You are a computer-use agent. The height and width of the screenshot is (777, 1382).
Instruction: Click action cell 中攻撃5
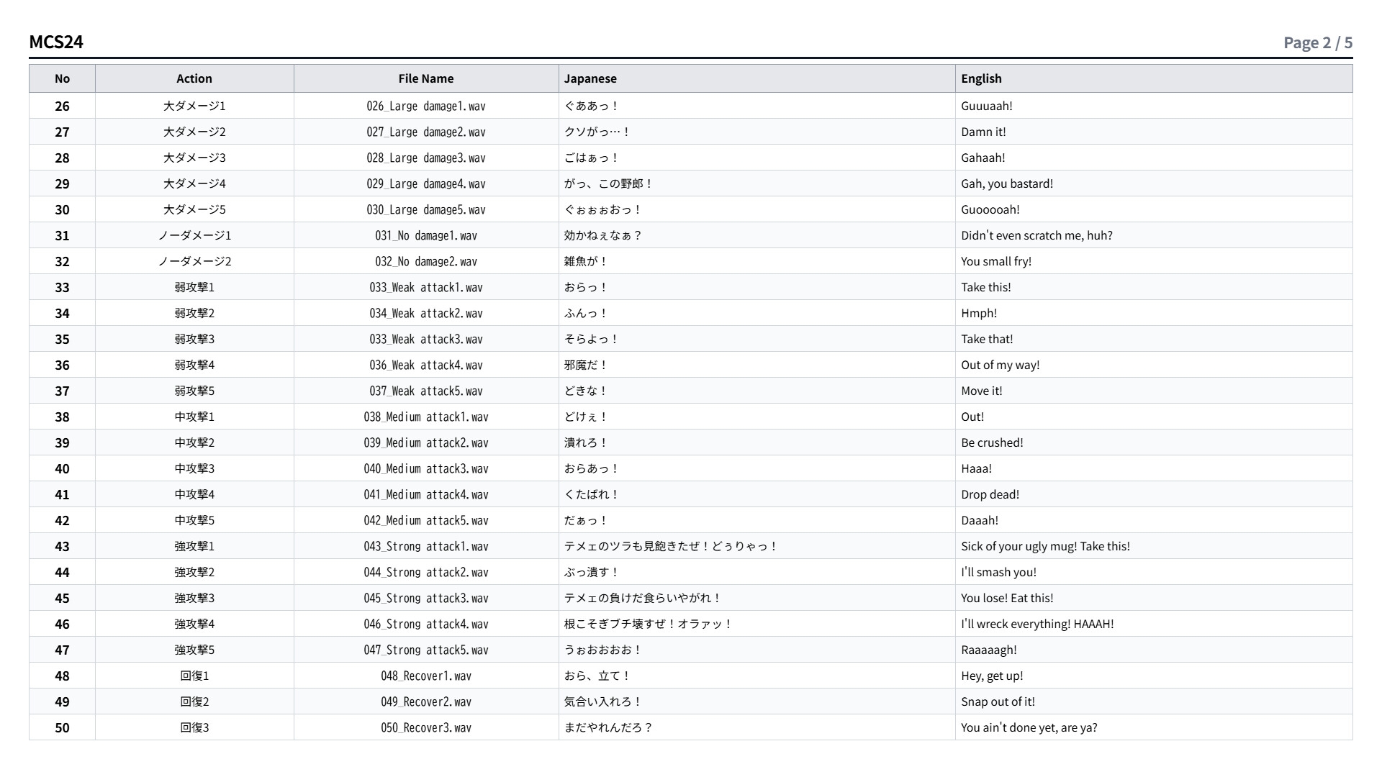[194, 520]
